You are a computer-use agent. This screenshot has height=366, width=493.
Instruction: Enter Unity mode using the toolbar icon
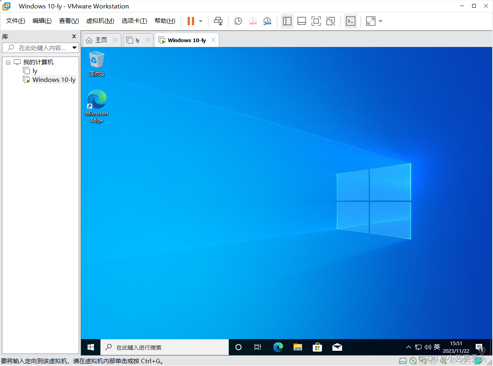(330, 21)
